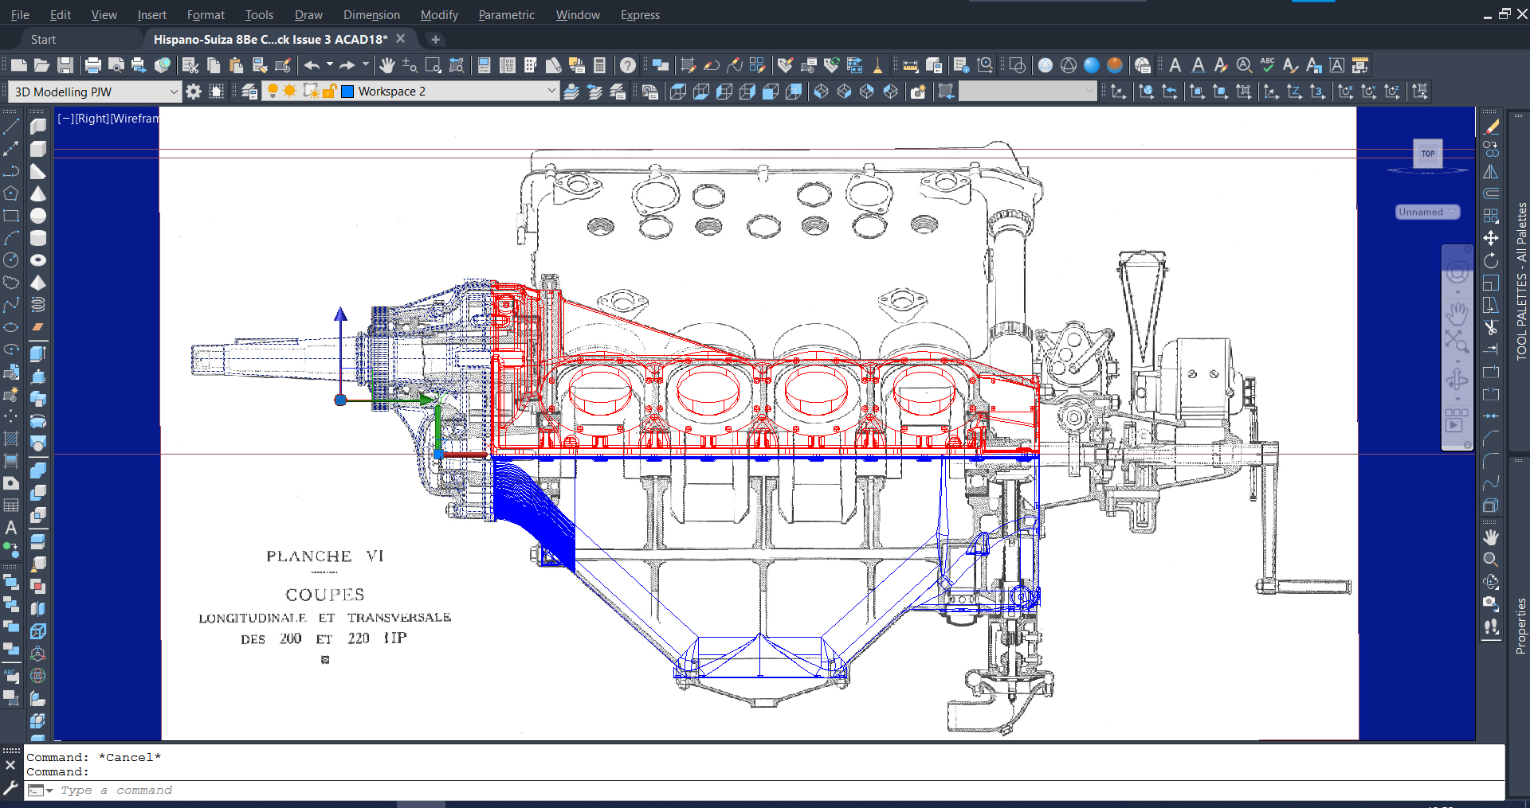Click the TOP face of ViewCube
Viewport: 1530px width, 808px height.
1427,154
